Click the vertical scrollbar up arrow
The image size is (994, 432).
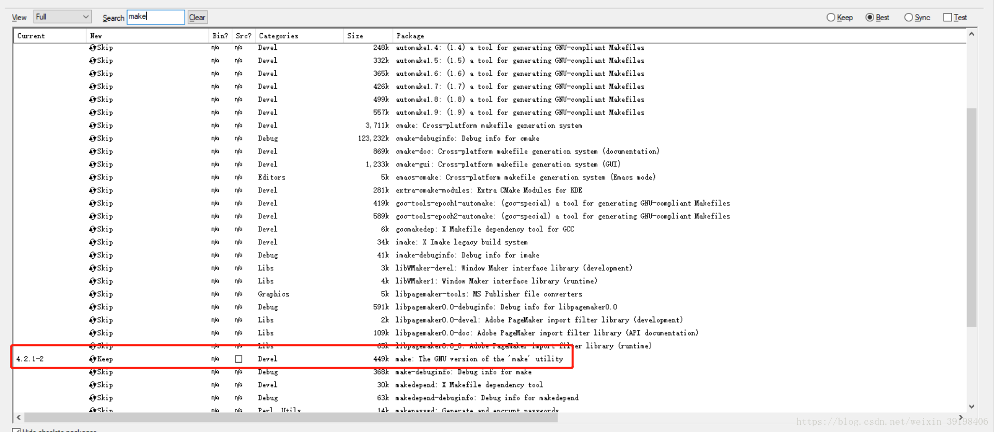[x=972, y=34]
